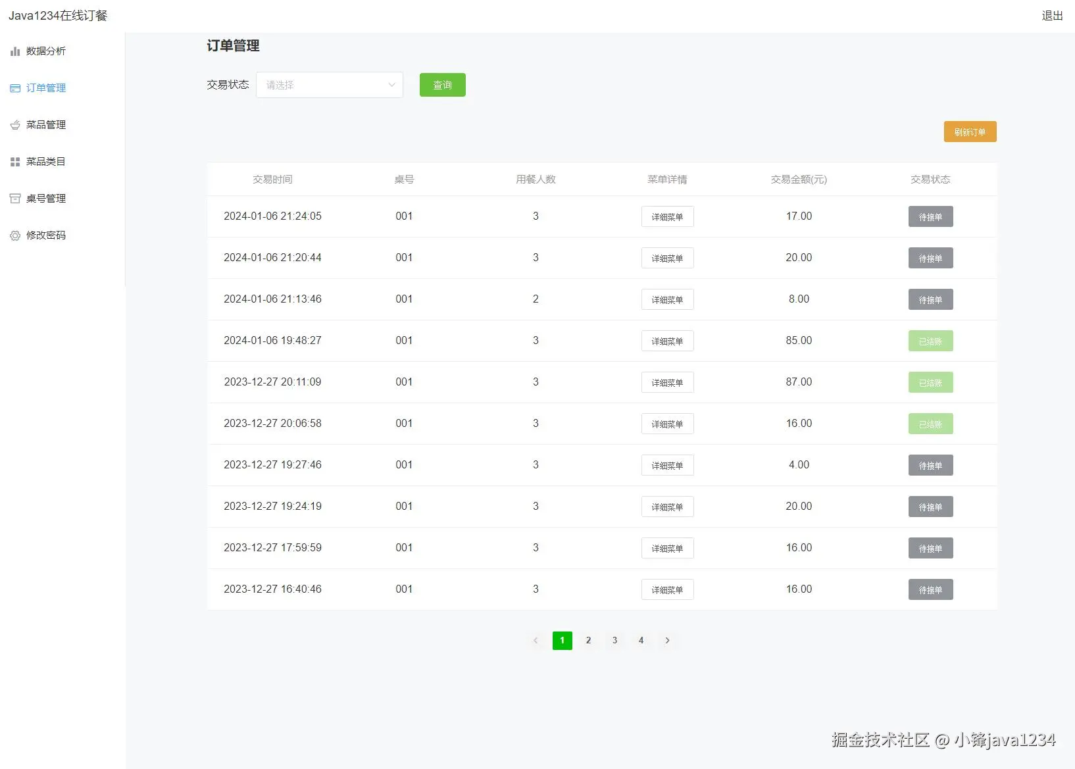Open 桌号管理 in the sidebar

coord(63,199)
